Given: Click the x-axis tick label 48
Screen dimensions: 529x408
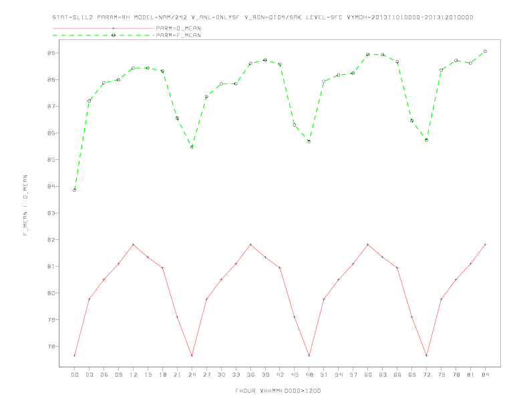Looking at the screenshot, I should coord(309,375).
